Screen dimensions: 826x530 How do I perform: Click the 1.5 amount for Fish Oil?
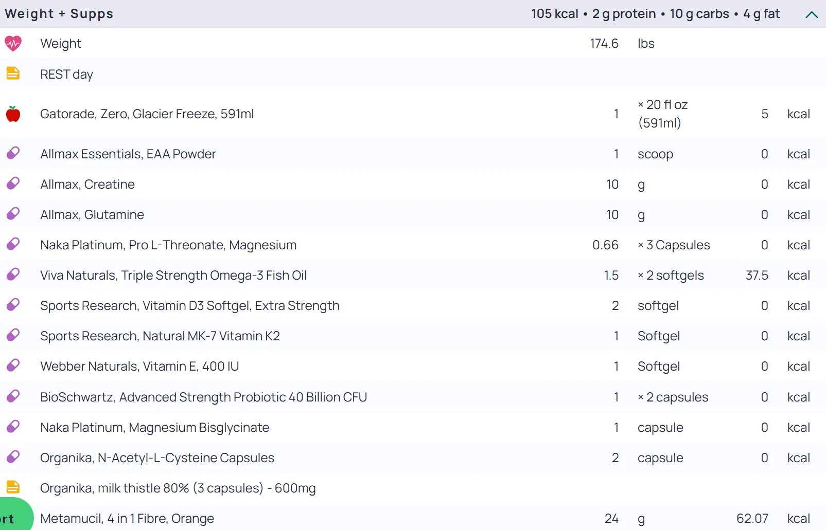[611, 276]
